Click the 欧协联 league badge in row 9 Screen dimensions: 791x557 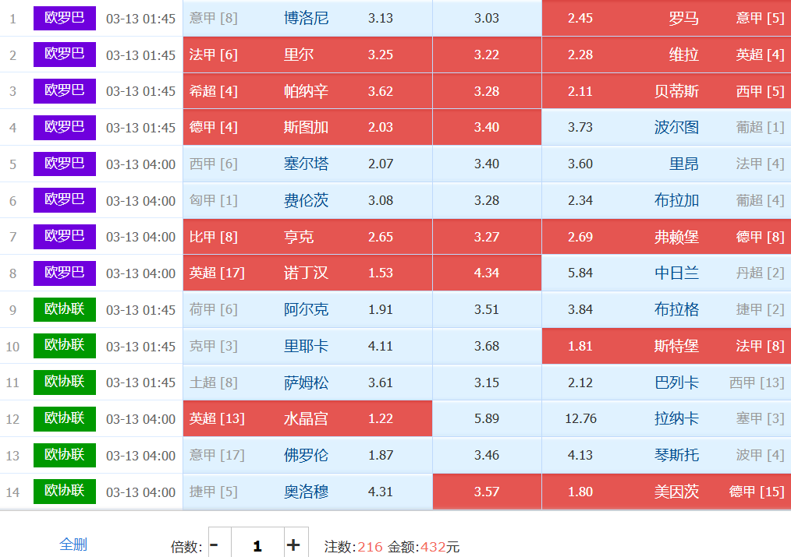click(64, 309)
